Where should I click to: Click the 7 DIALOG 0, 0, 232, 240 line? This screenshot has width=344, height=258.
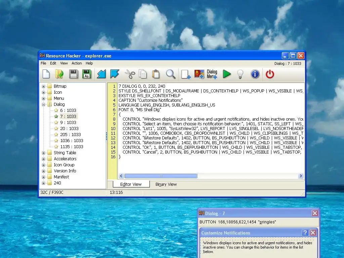142,86
